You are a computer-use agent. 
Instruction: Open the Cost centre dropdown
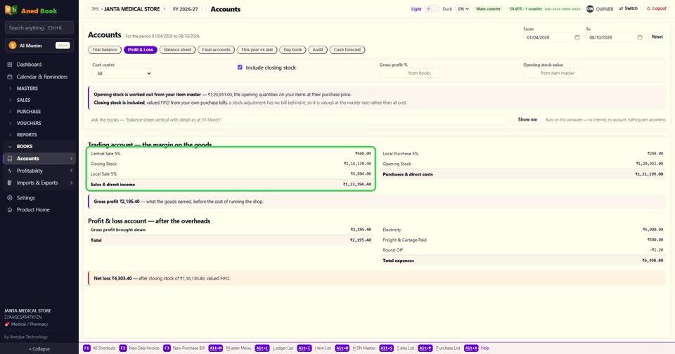tap(122, 74)
